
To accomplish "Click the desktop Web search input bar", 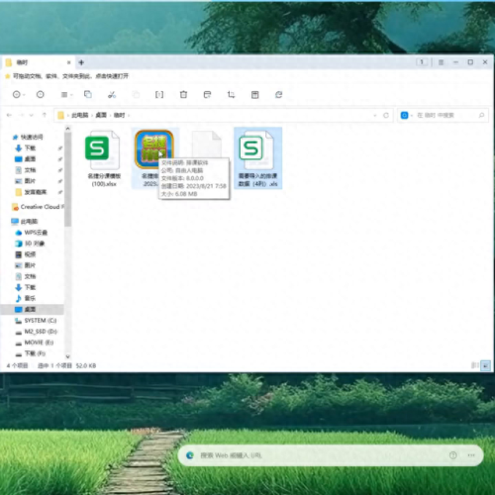I will (x=331, y=455).
